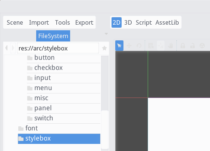The height and width of the screenshot is (151, 210).
Task: Click the pivot point cursor icon
Action: tap(161, 46)
